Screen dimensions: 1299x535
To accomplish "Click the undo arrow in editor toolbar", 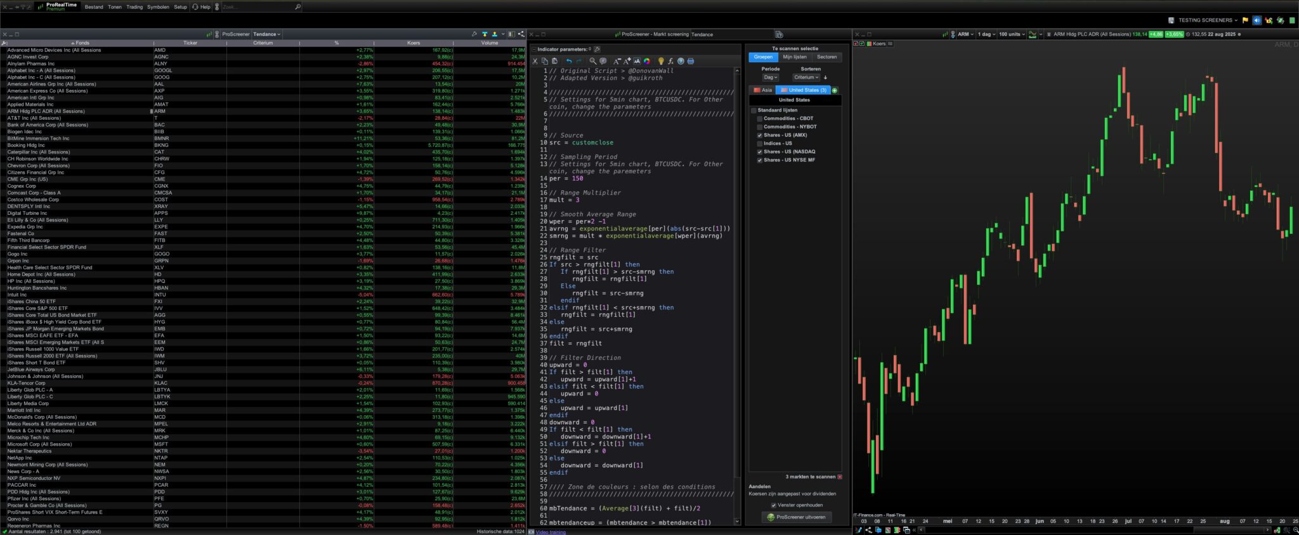I will pos(569,61).
